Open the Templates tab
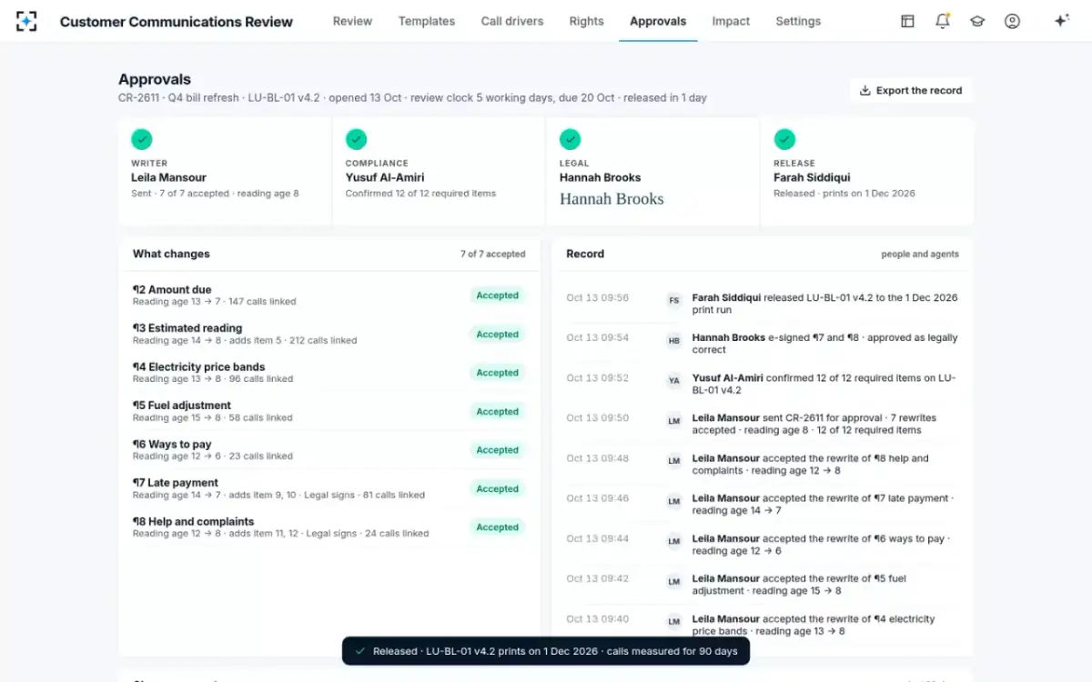Image resolution: width=1092 pixels, height=682 pixels. [x=427, y=21]
